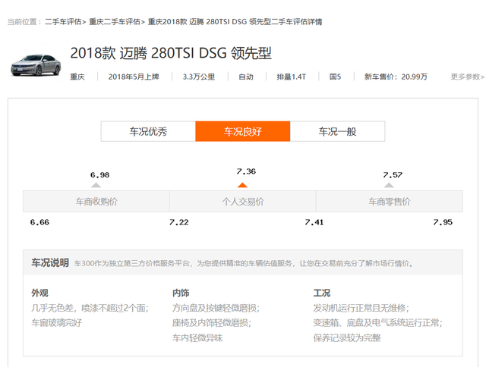Viewport: 486px width, 367px height.
Task: Click the gray marker under 6.98
Action: tap(96, 185)
